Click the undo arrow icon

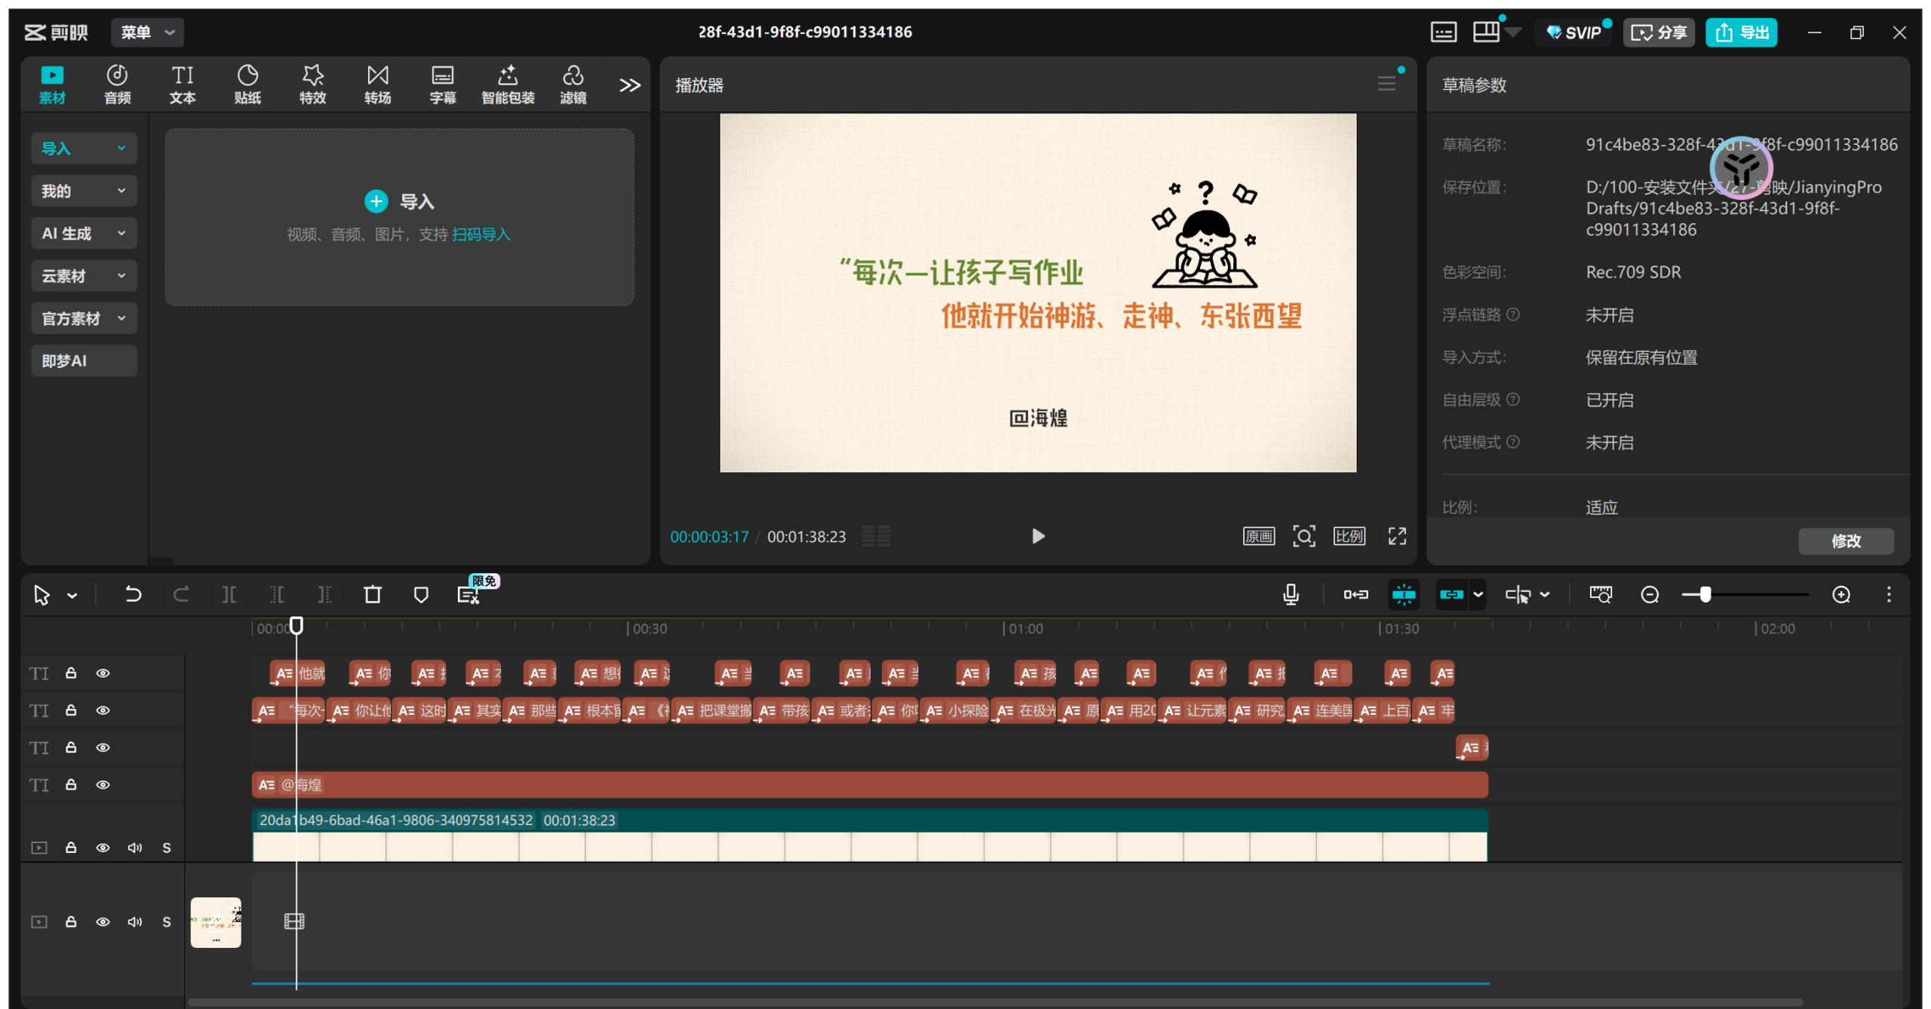coord(133,595)
